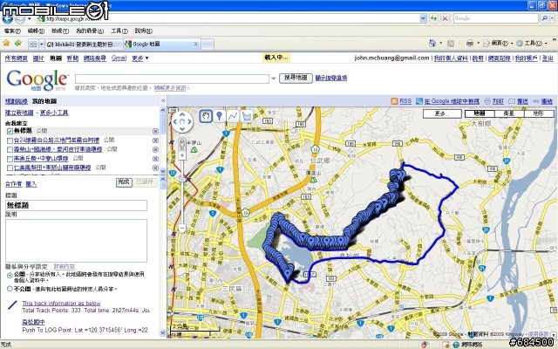The image size is (558, 349).
Task: Click the printer icon above map
Action: pos(487,101)
